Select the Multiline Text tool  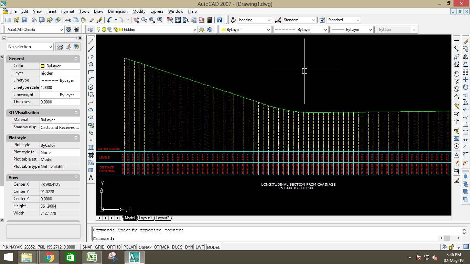(91, 178)
